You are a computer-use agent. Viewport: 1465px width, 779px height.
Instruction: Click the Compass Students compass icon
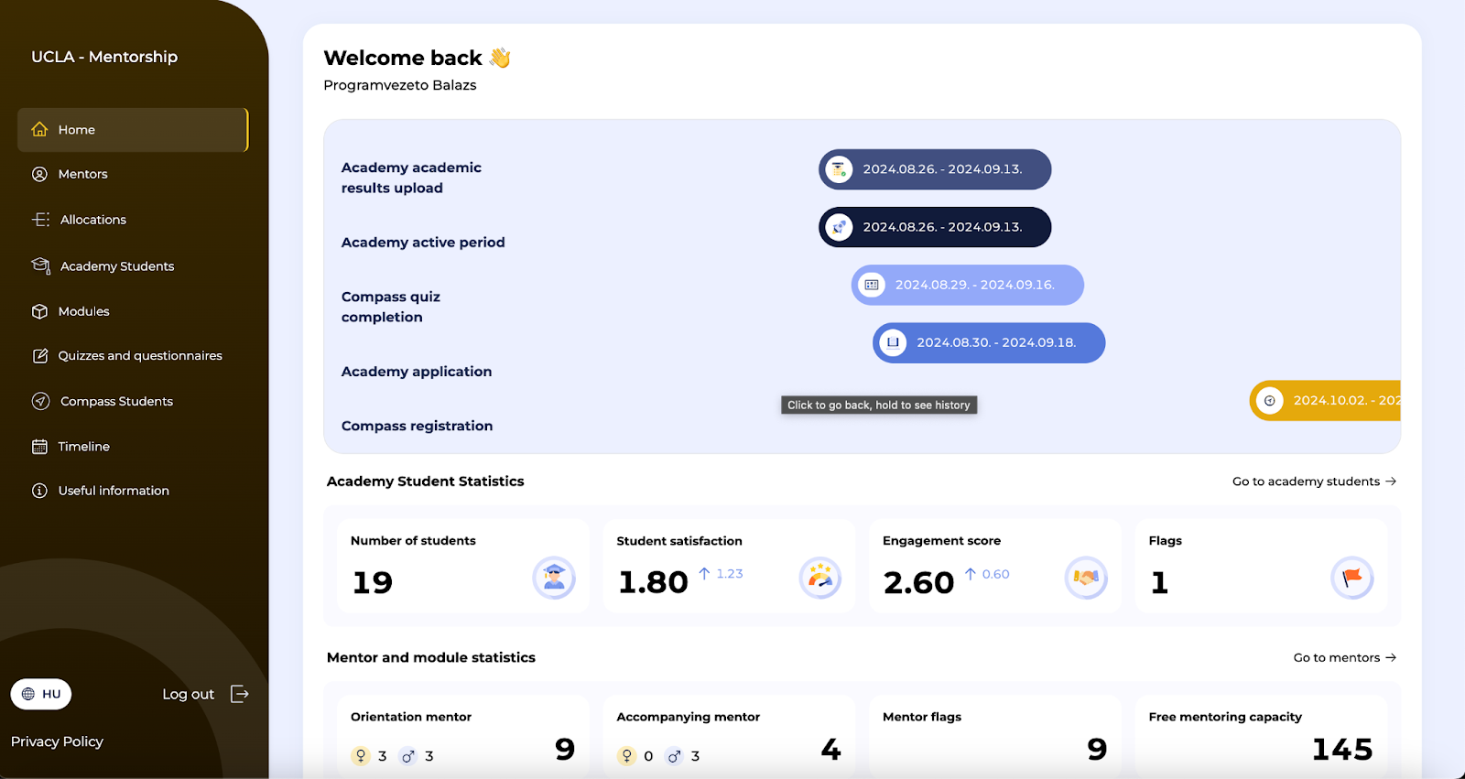pos(40,401)
